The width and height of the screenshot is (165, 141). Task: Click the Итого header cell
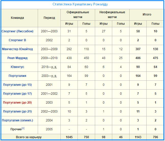[147, 15]
